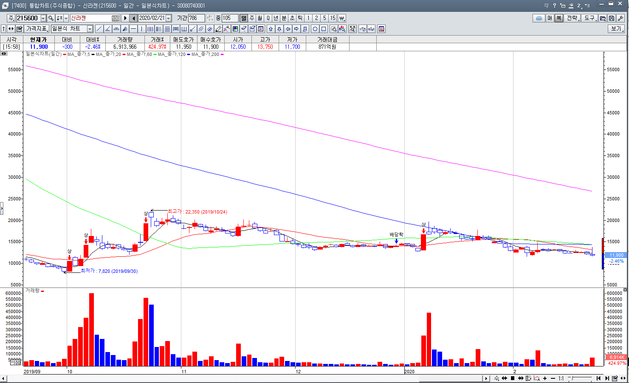The image size is (629, 383).
Task: Expand the ₩ currency dropdown
Action: 341,18
